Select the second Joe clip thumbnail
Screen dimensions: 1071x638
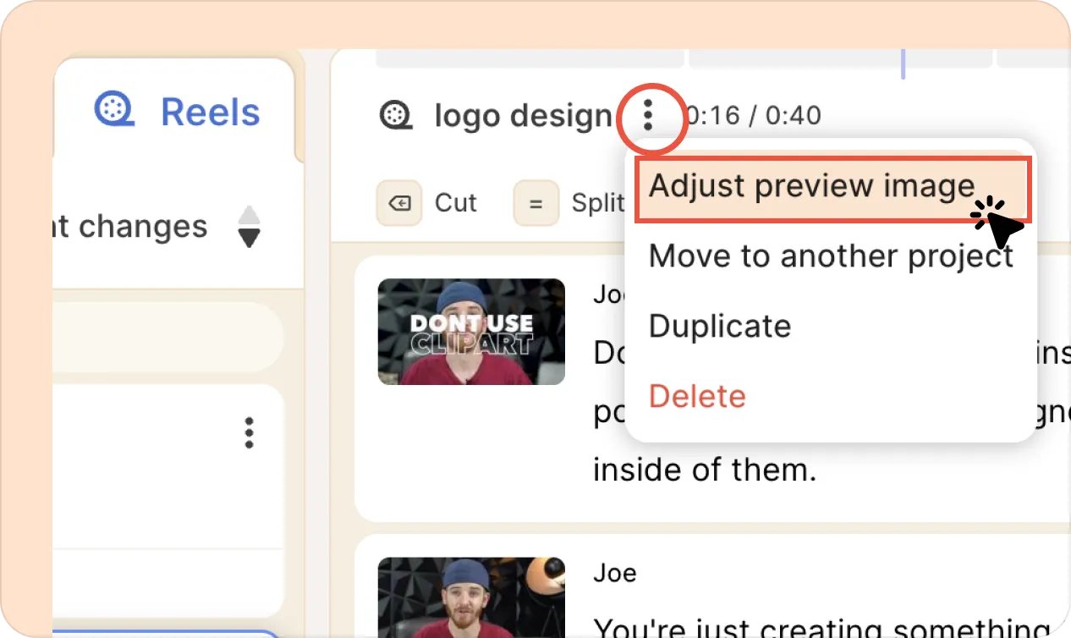coord(471,597)
